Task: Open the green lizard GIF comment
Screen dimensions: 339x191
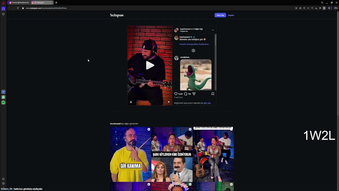Action: [196, 75]
